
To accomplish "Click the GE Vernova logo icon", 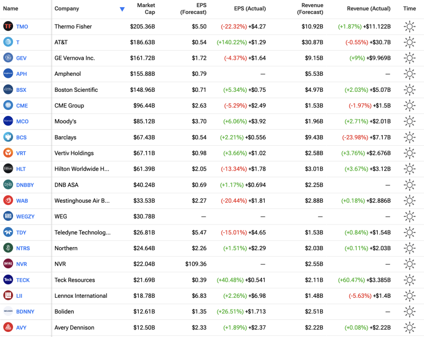I will [8, 58].
